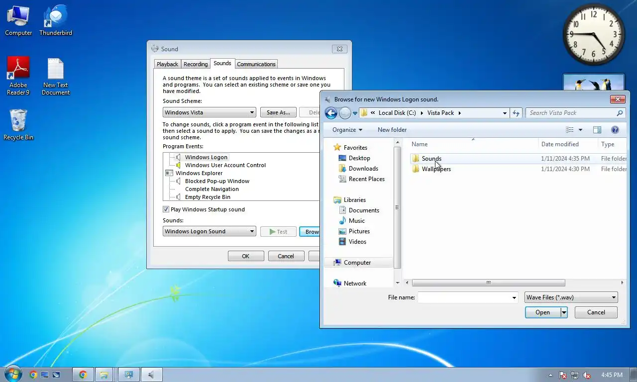Click the navigation pane vertical scrollbar
637x382 pixels.
pos(397,207)
